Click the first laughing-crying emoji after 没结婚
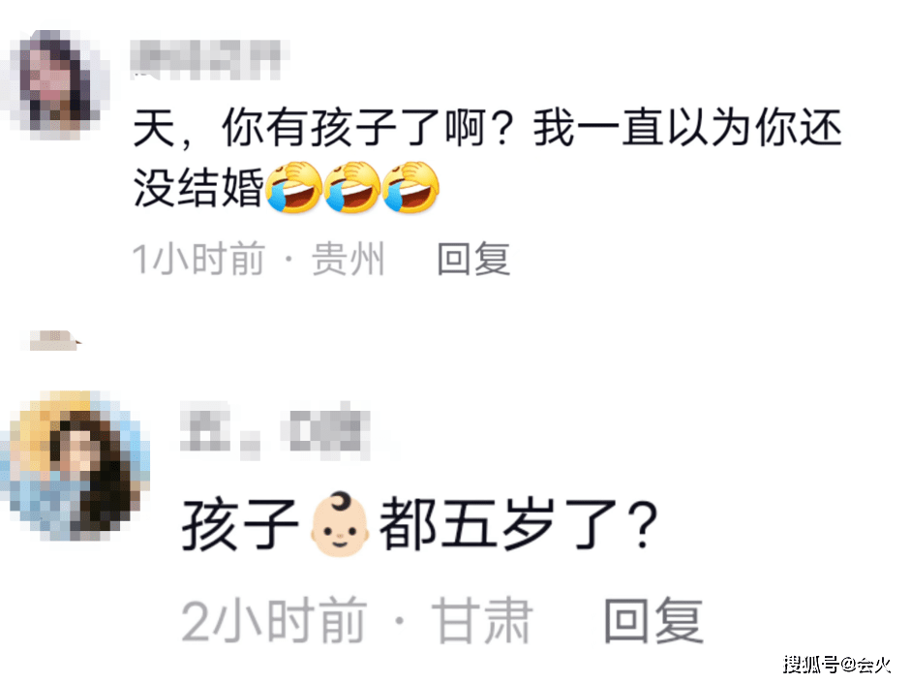The width and height of the screenshot is (911, 684). (x=294, y=187)
